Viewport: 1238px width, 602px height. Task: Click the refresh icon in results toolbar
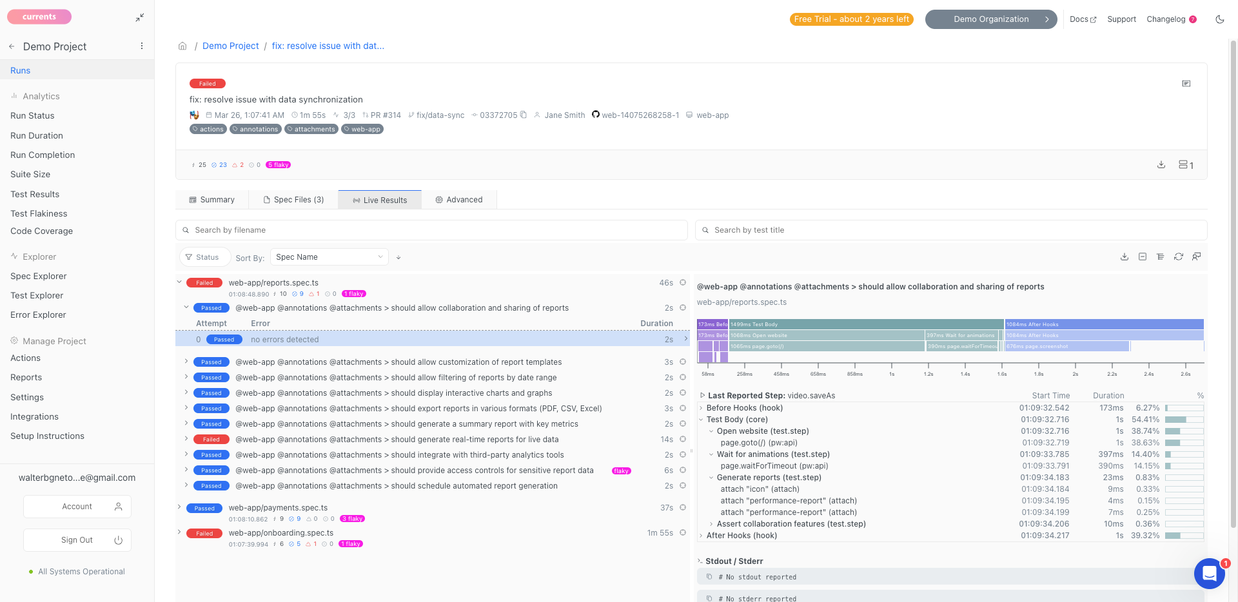coord(1178,257)
